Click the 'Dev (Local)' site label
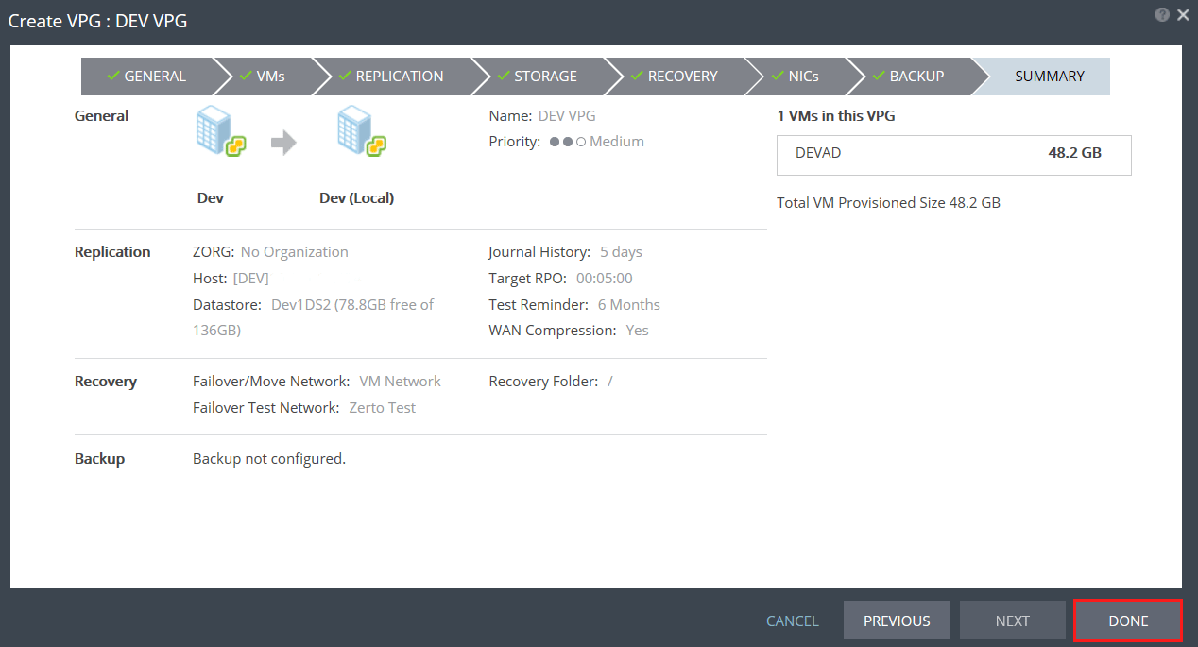Image resolution: width=1198 pixels, height=647 pixels. (357, 198)
